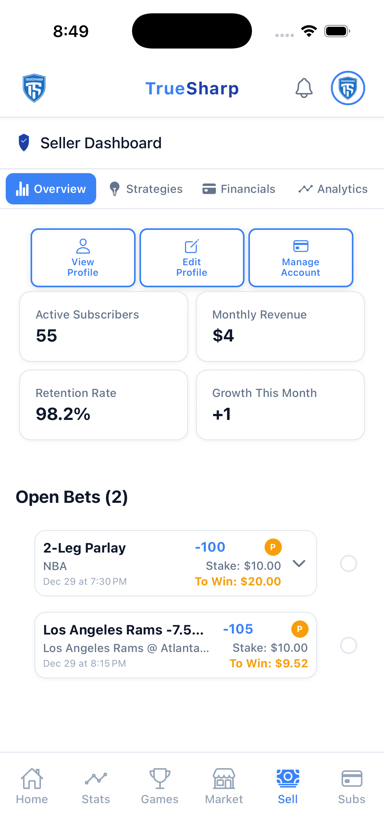The width and height of the screenshot is (384, 836).
Task: Select the Active Subscribers card
Action: (103, 326)
